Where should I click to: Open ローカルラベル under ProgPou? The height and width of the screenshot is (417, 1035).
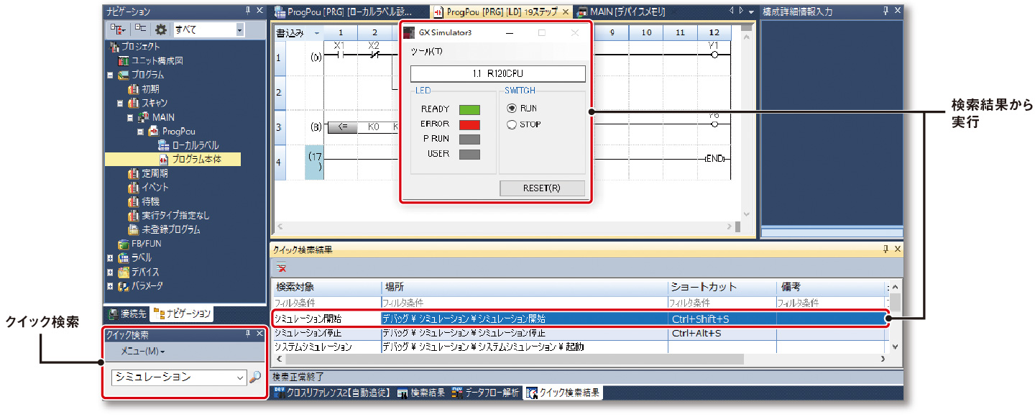coord(195,145)
